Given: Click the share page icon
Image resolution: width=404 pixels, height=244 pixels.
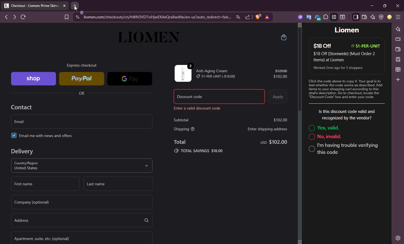Looking at the screenshot, I should tap(248, 17).
